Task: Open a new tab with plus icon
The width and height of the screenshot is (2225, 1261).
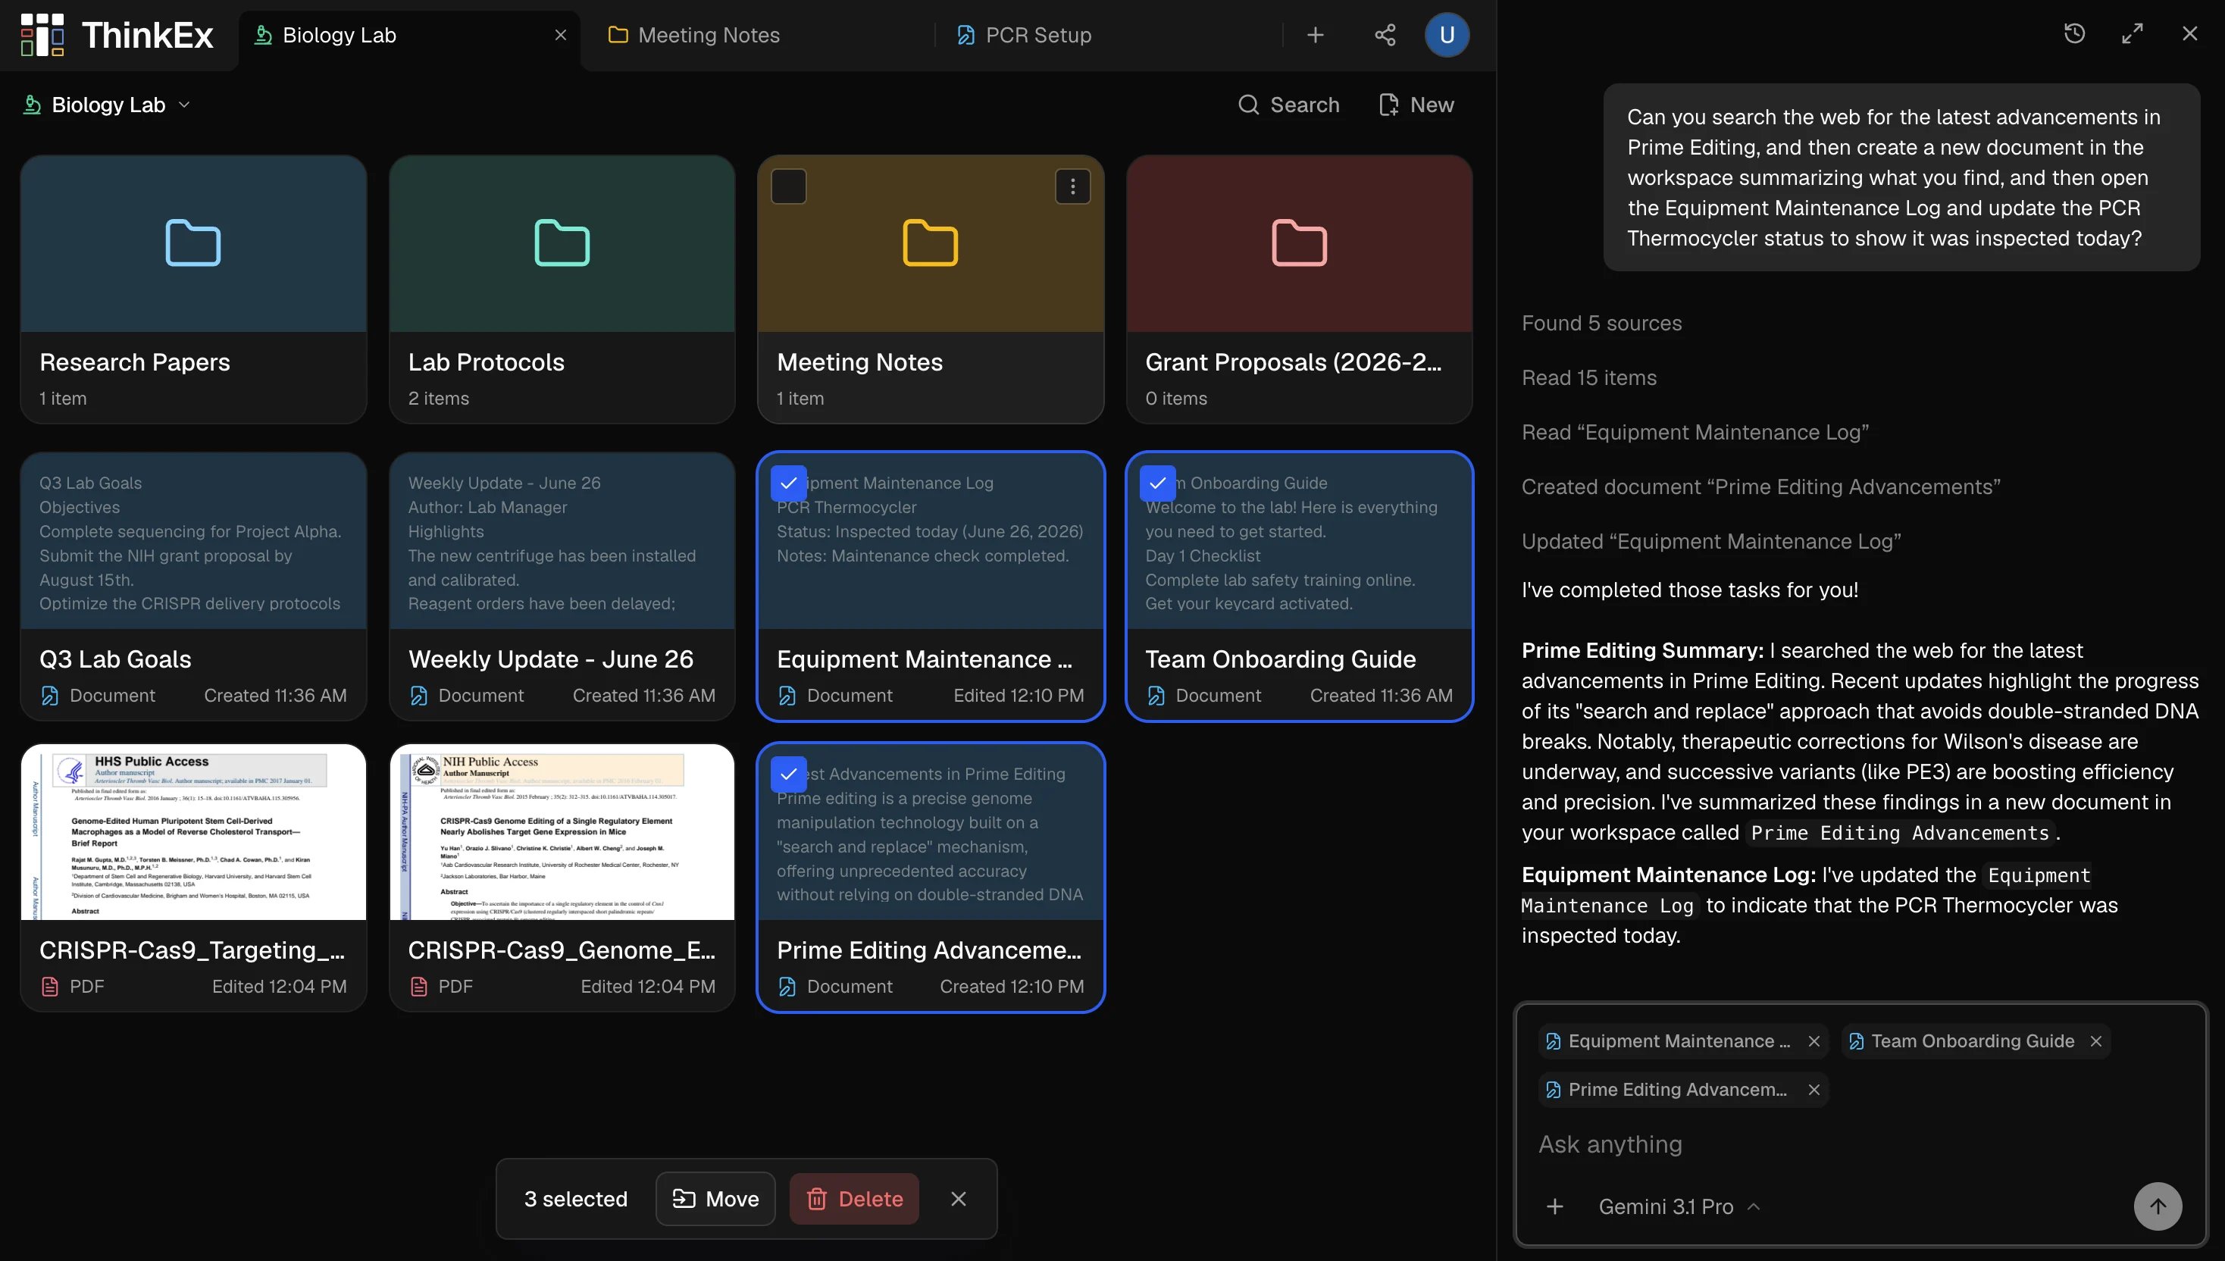Action: [x=1315, y=35]
